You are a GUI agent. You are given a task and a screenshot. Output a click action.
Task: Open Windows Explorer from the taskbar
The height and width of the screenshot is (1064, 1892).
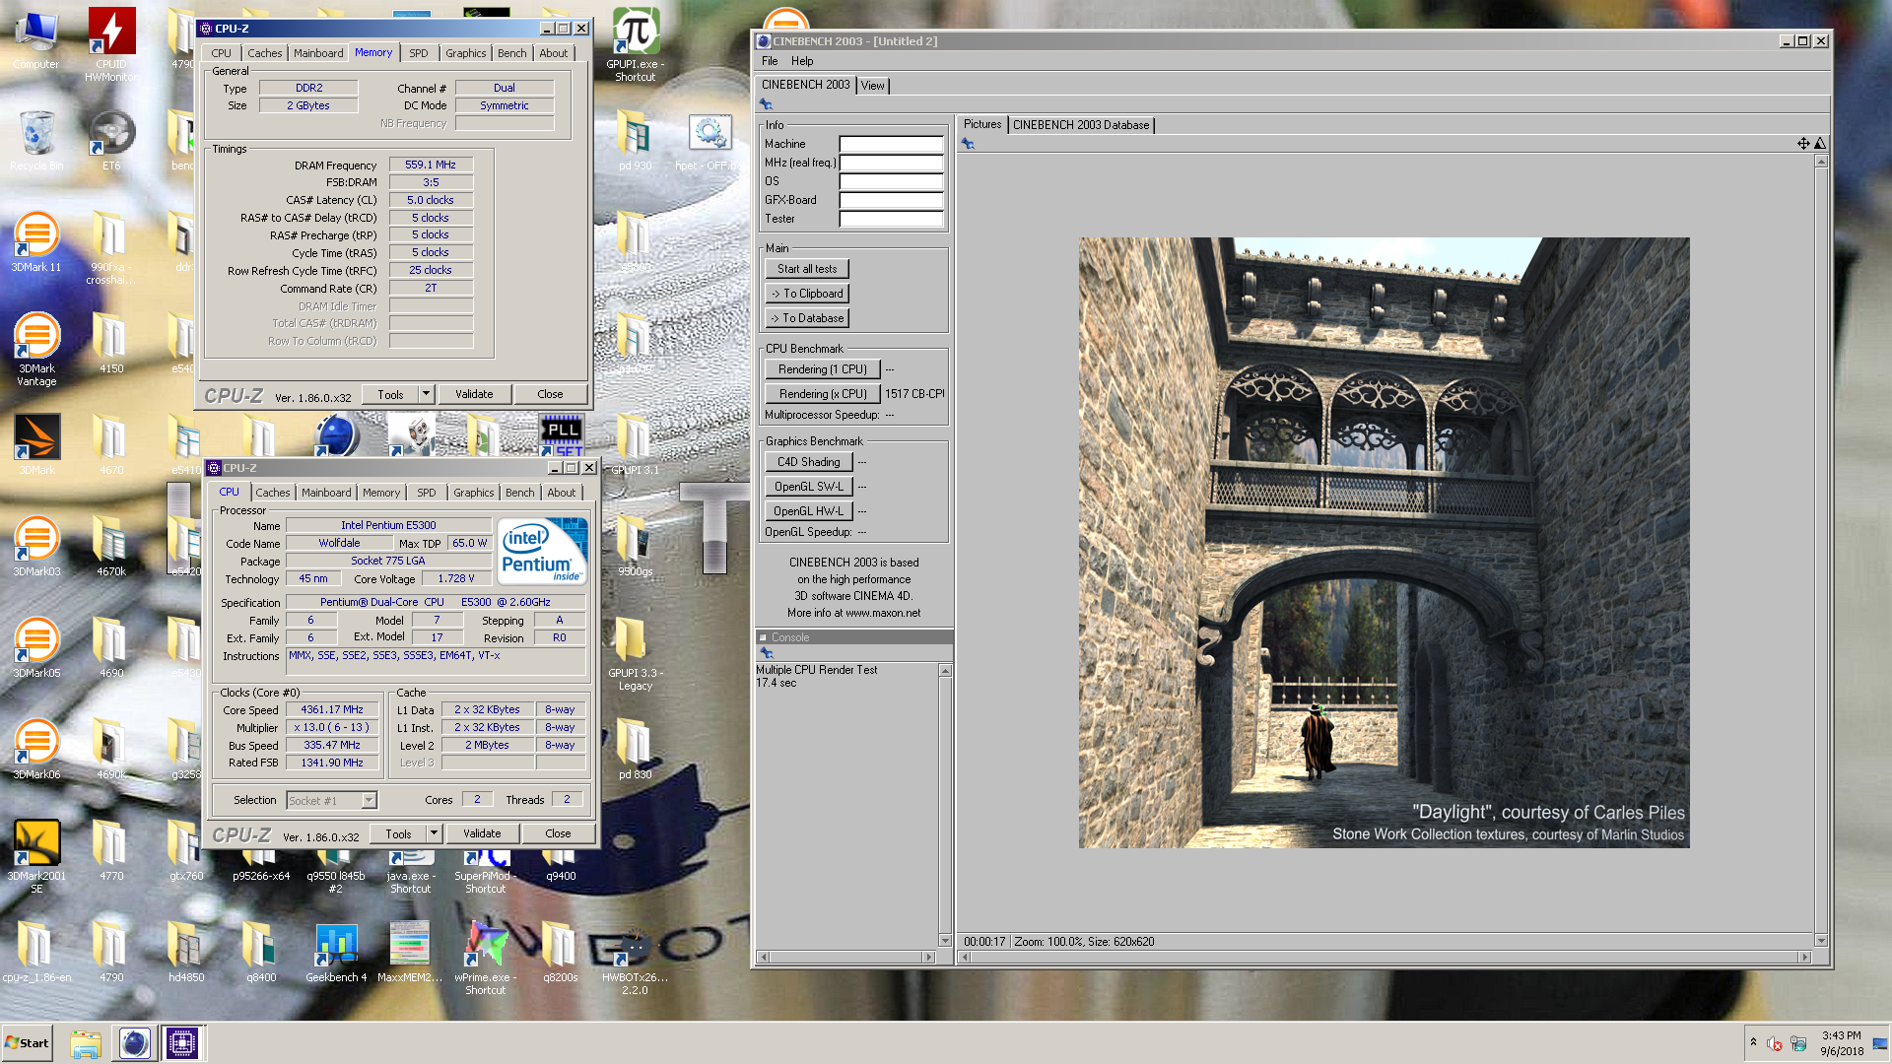pos(86,1043)
